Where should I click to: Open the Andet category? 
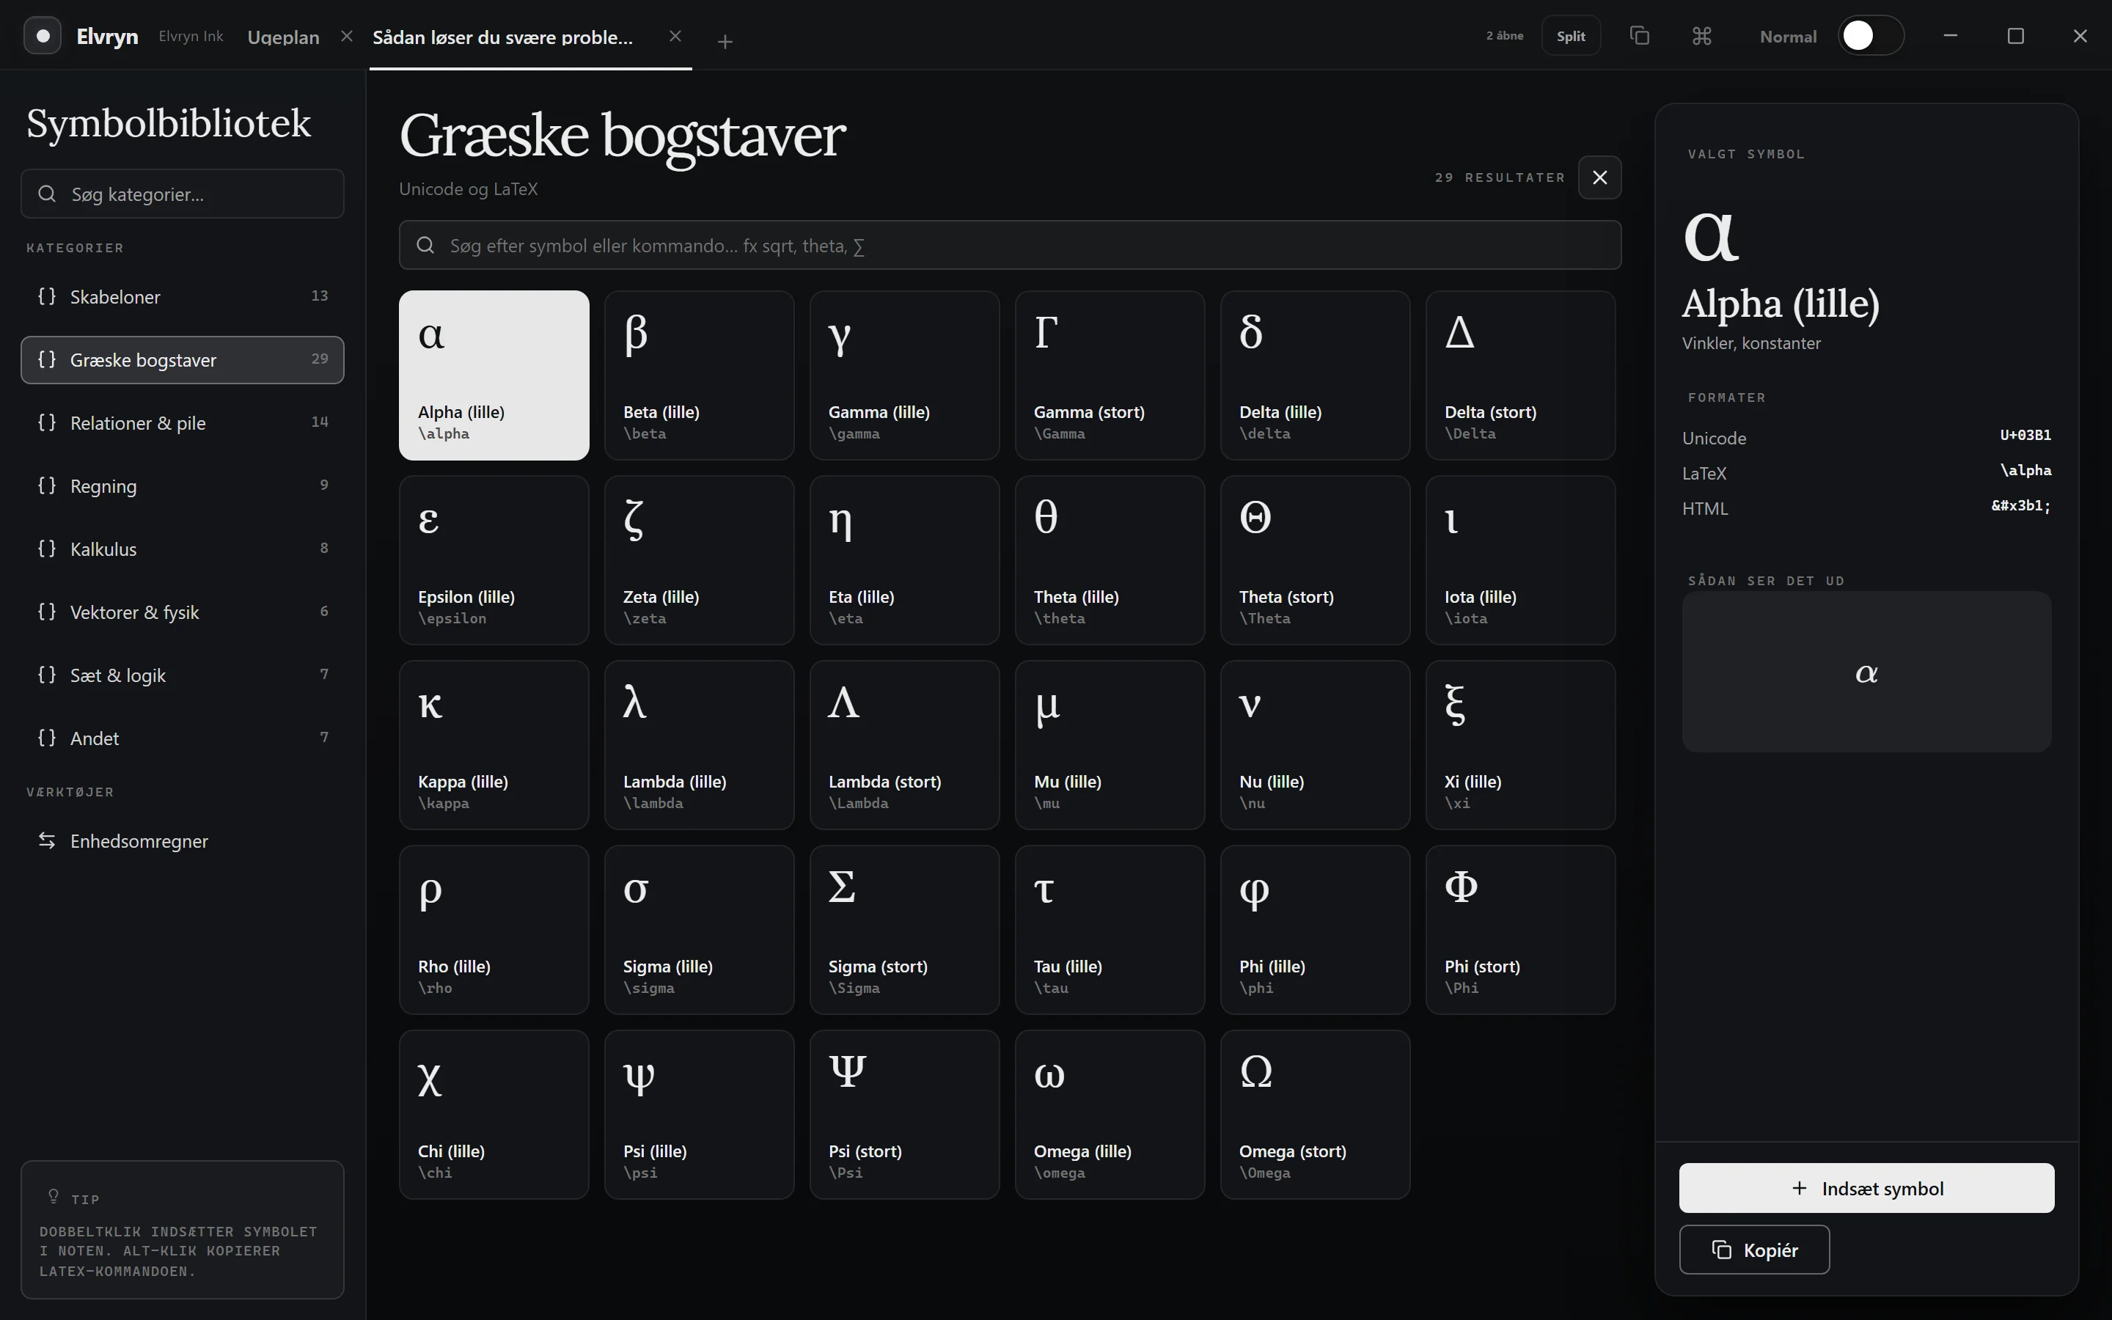(183, 738)
